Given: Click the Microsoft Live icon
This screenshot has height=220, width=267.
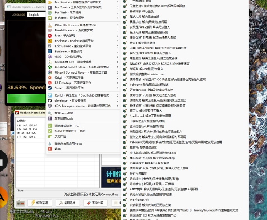Looking at the screenshot, I should point(50,62).
